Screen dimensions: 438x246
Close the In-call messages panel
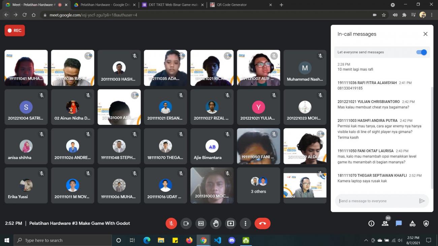(x=425, y=34)
